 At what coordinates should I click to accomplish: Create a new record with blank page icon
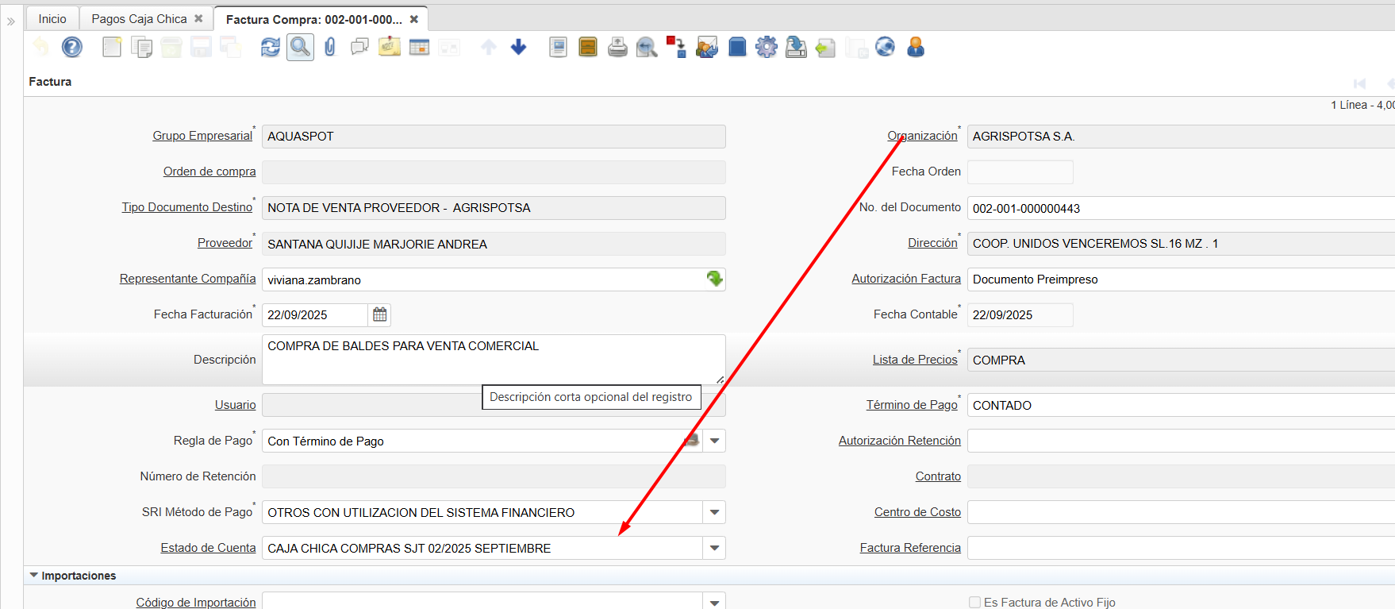(112, 48)
